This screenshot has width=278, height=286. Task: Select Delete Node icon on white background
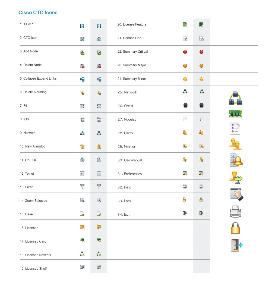tap(82, 66)
